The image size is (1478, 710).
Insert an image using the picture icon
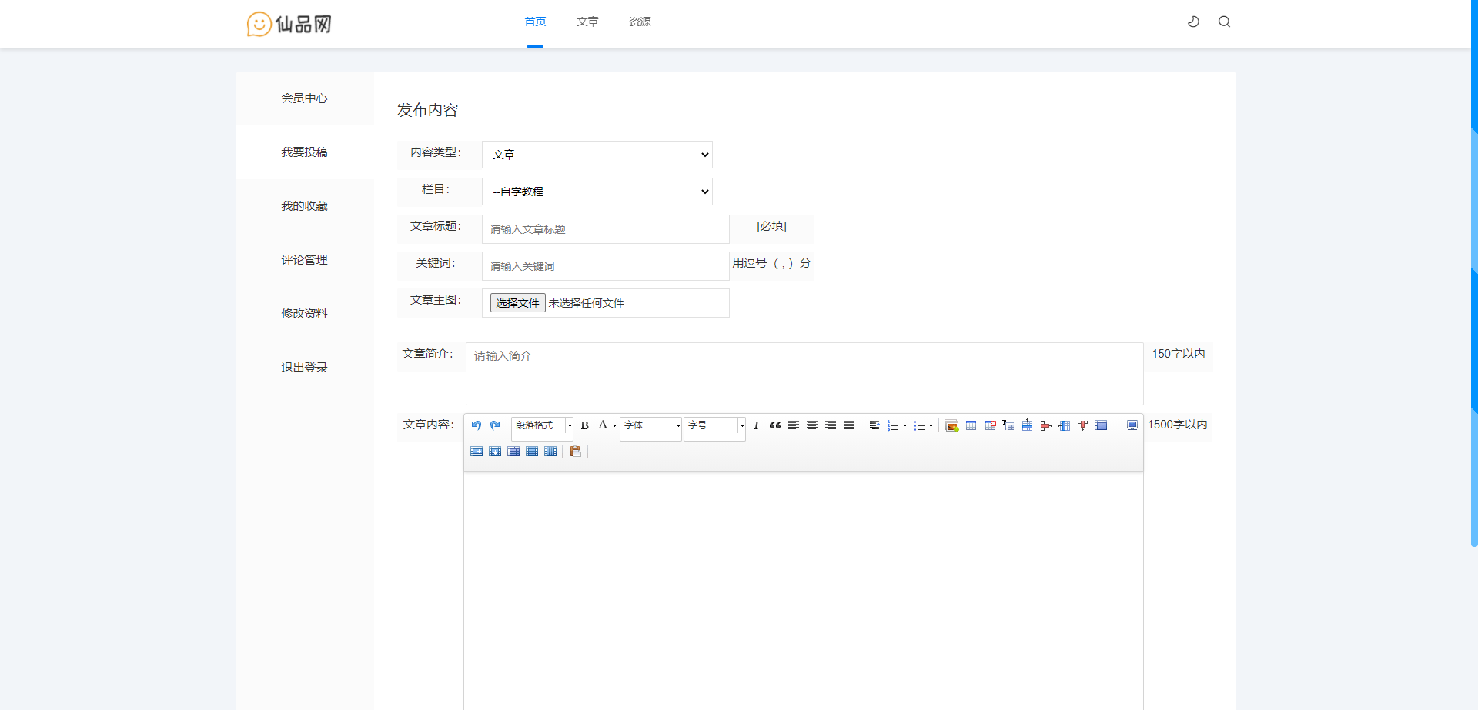tap(951, 425)
